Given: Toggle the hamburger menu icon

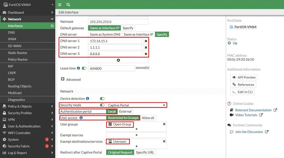Looking at the screenshot, I should (x=60, y=5).
